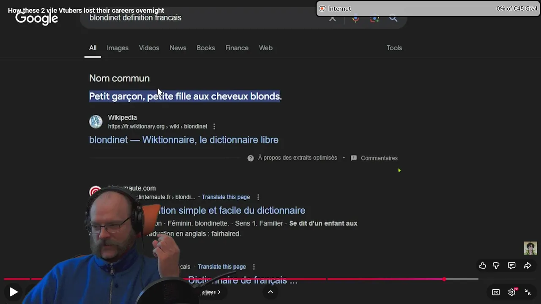Click the Internet donation goal heart icon
This screenshot has height=304, width=541.
322,8
